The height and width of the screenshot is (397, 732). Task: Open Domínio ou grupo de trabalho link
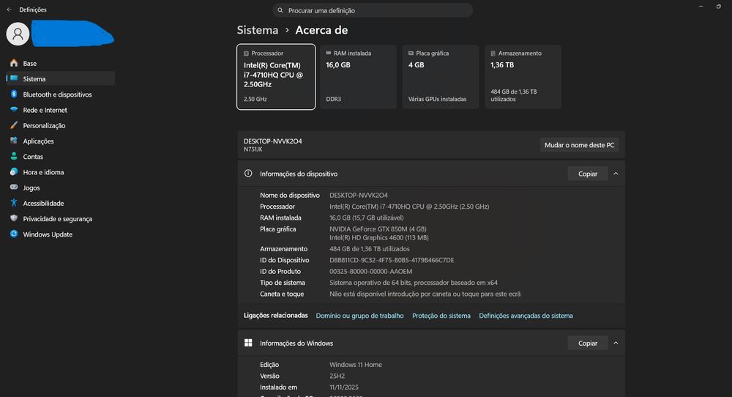359,316
